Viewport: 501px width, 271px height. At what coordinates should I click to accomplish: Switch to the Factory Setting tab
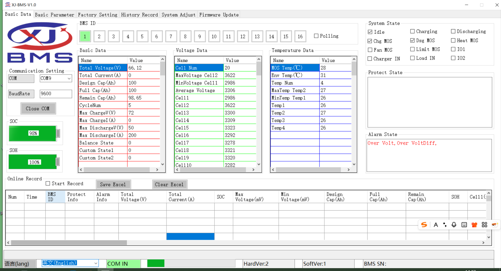(x=98, y=15)
